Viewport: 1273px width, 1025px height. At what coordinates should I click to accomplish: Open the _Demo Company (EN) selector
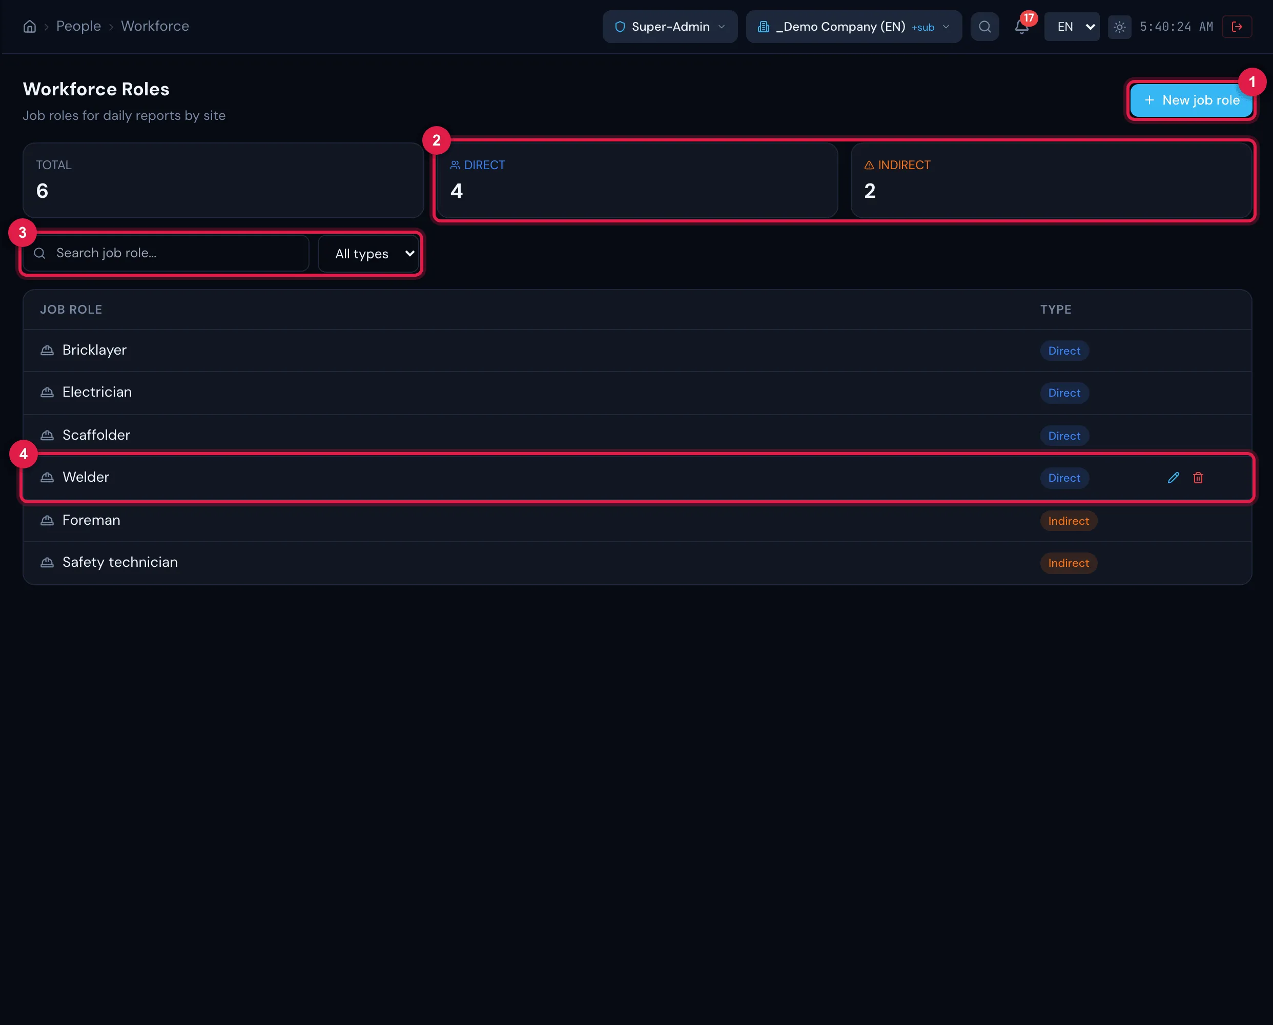tap(854, 27)
